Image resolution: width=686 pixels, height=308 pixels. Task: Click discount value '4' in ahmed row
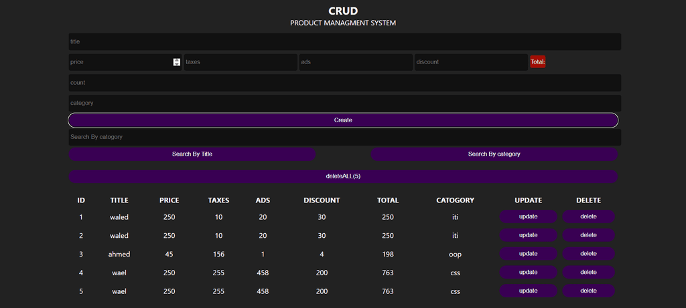pyautogui.click(x=322, y=254)
